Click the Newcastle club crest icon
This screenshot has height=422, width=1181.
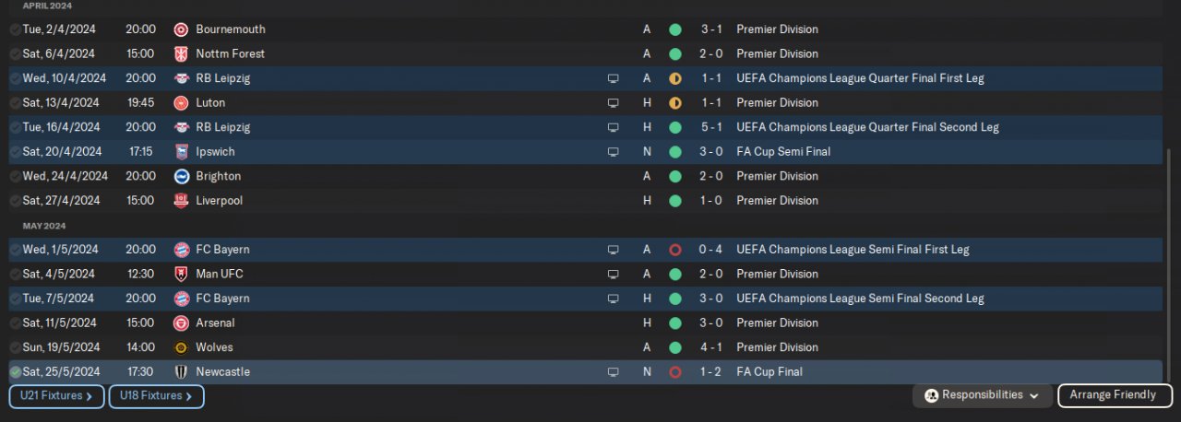pos(182,372)
